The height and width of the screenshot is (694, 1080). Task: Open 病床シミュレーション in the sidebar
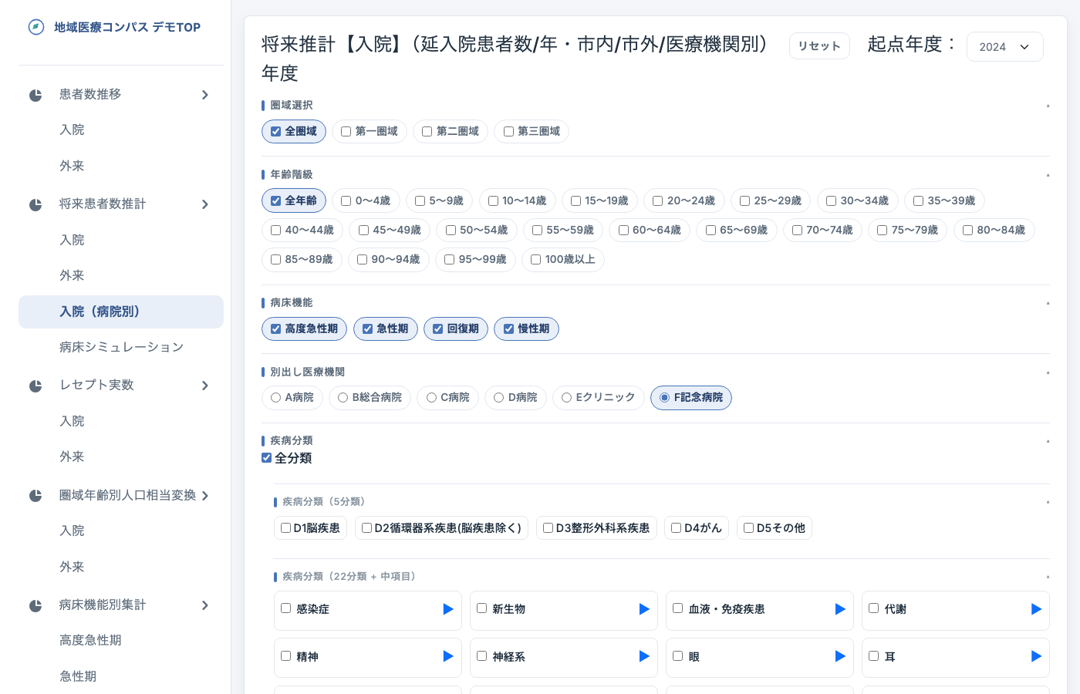(122, 348)
